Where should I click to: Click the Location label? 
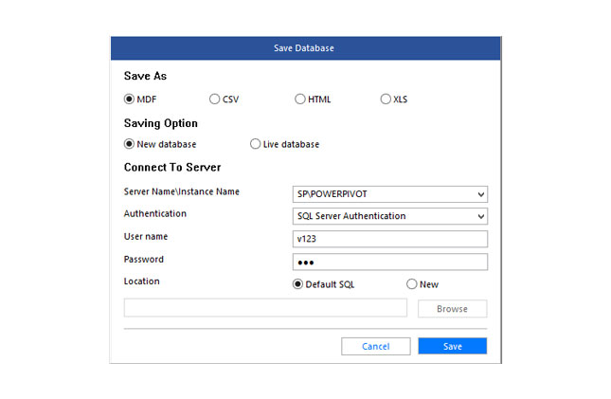pos(142,281)
